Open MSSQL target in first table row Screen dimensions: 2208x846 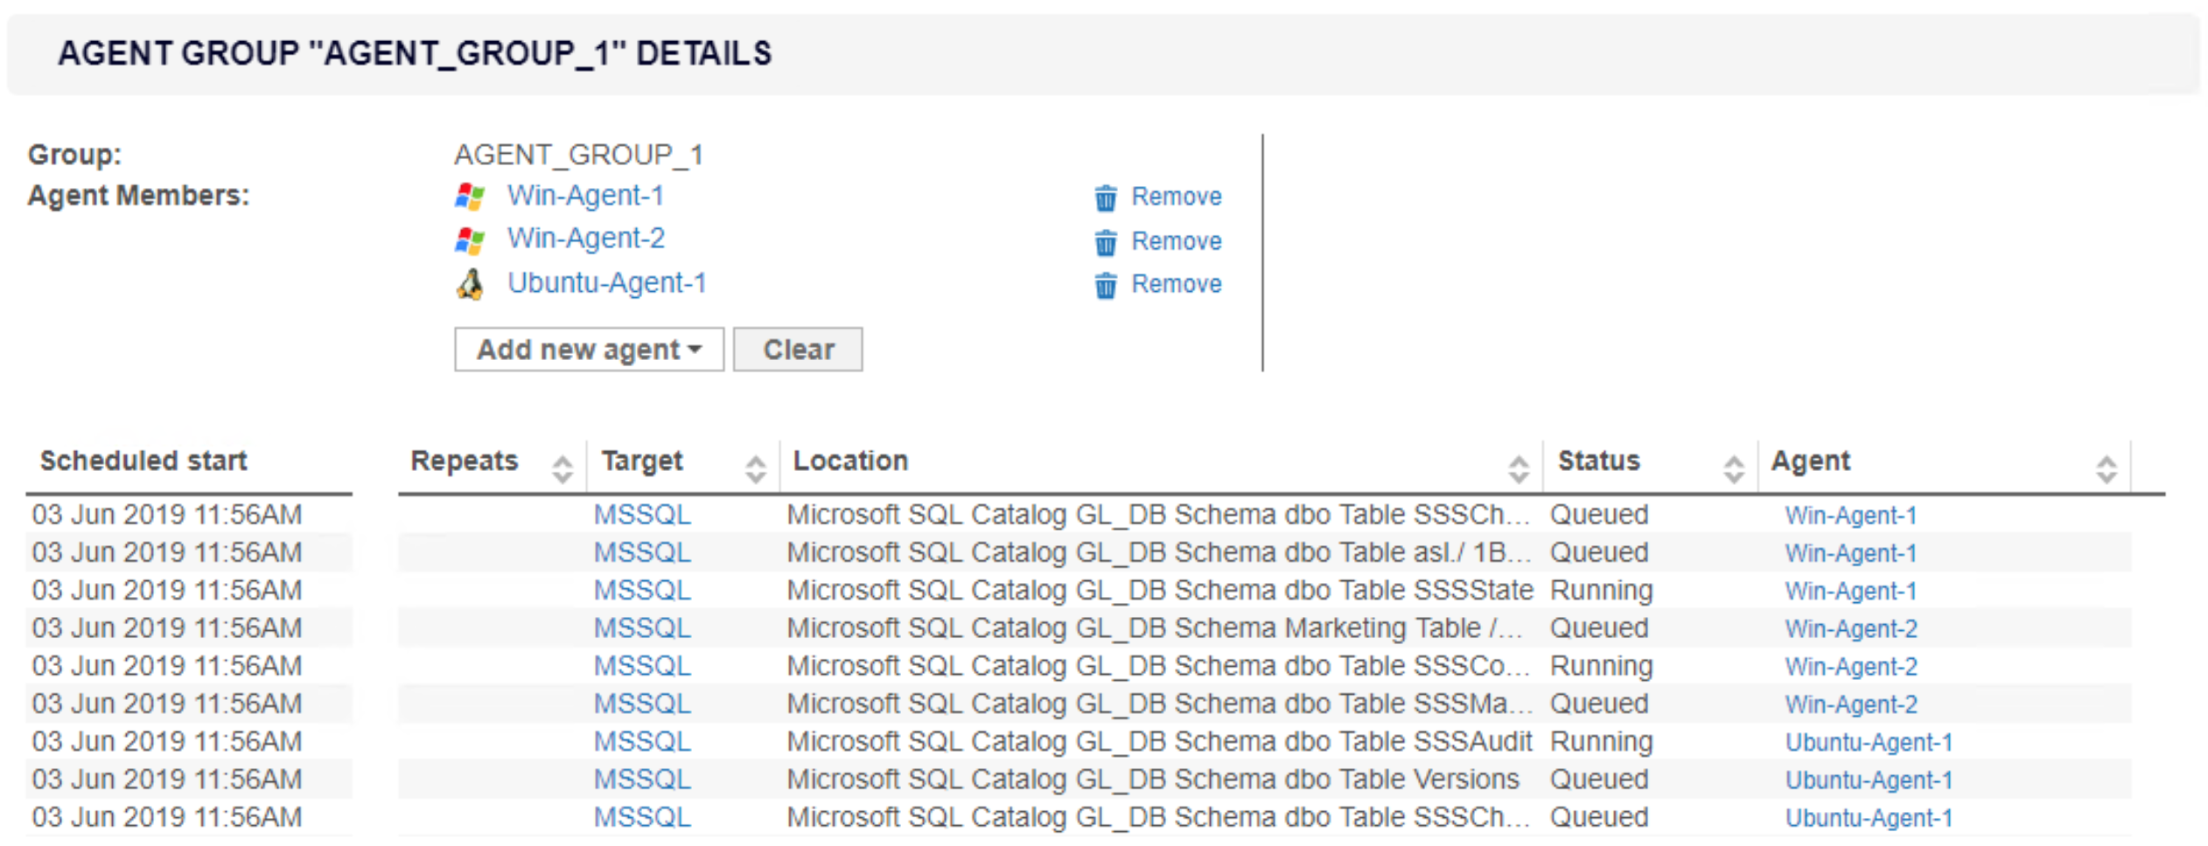click(642, 515)
